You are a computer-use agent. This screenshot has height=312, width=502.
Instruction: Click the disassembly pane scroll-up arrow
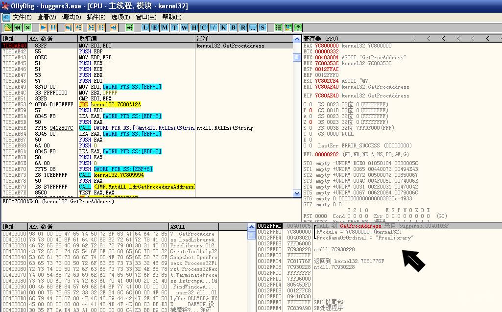(297, 39)
